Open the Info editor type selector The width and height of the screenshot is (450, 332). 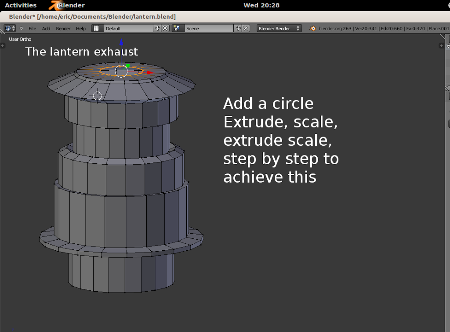point(10,28)
